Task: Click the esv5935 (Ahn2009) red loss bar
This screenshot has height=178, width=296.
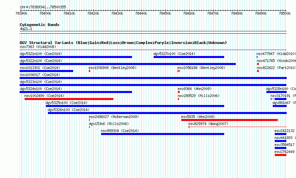Action: 229,120
